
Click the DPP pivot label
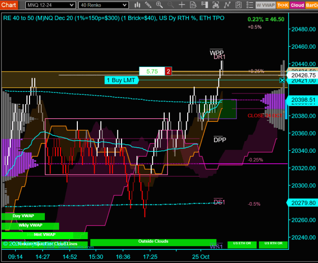220,140
